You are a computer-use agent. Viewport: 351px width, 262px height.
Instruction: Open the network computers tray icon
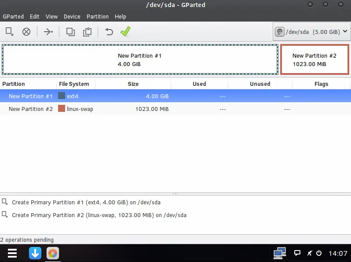[280, 253]
